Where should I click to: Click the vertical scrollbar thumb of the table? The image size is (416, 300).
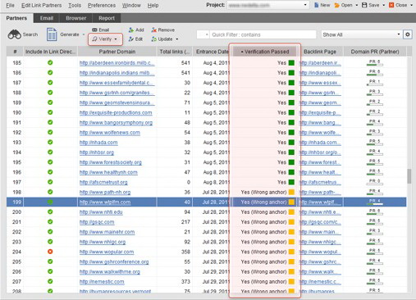[x=409, y=176]
